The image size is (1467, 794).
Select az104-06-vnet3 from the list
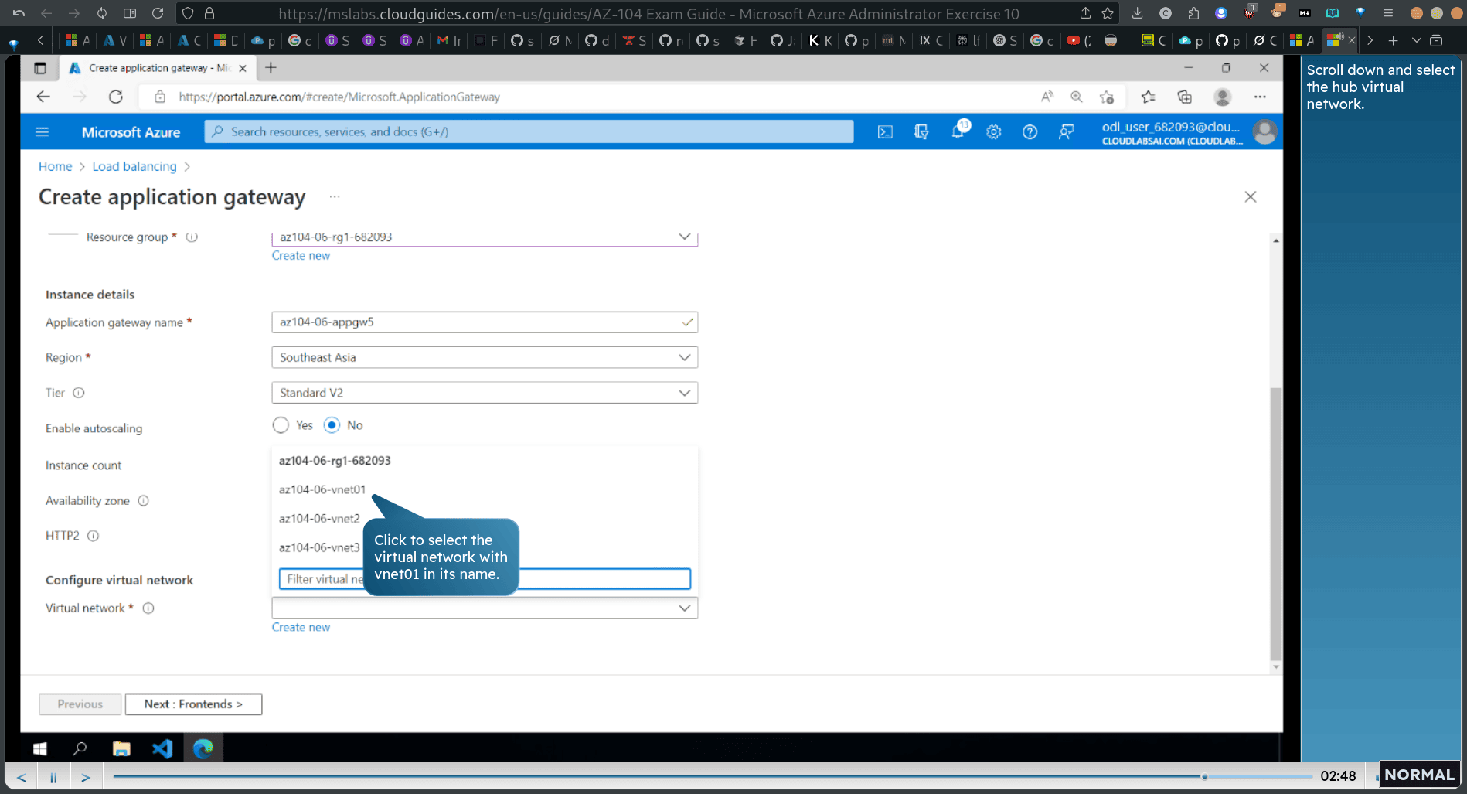[x=319, y=547]
